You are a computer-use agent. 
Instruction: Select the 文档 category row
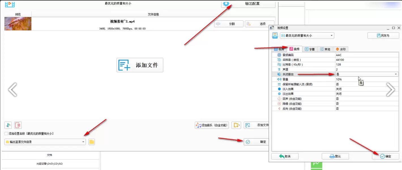pos(50,155)
